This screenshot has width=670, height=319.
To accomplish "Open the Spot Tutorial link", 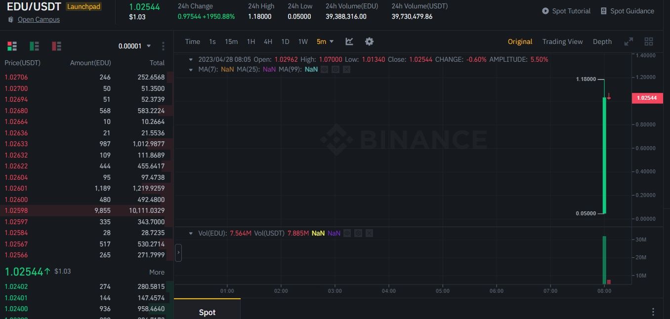I will coord(571,11).
